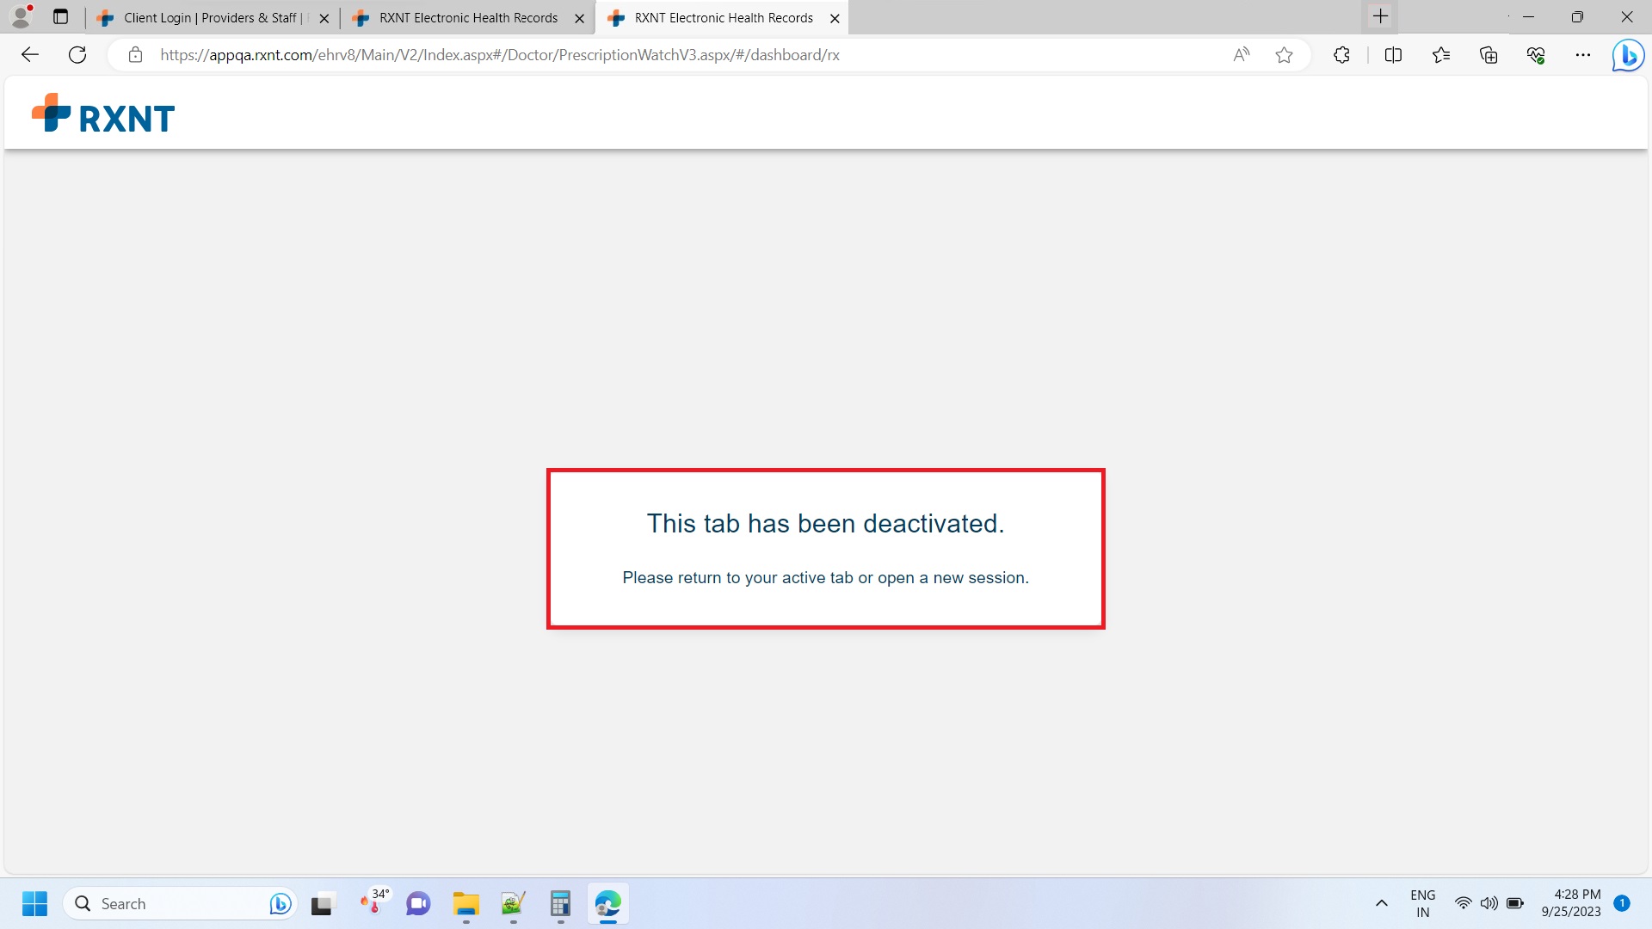Click the taskbar Search box
This screenshot has height=929, width=1652.
[x=179, y=904]
